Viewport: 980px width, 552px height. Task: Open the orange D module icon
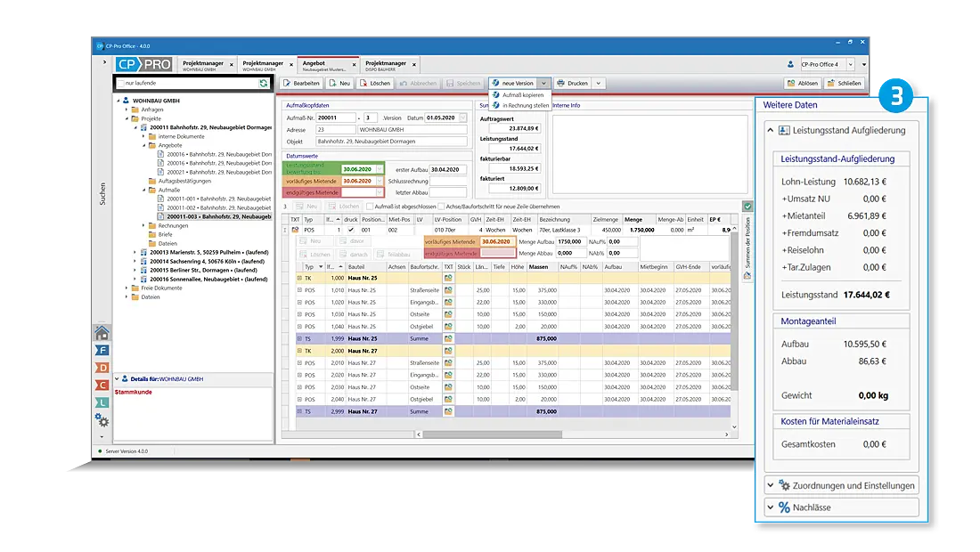102,368
